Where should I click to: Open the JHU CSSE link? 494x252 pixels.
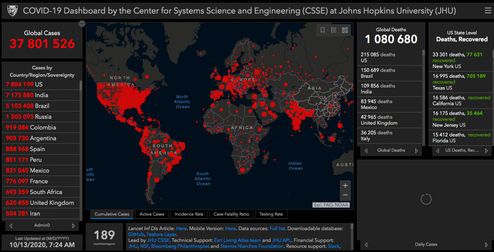coord(158,240)
